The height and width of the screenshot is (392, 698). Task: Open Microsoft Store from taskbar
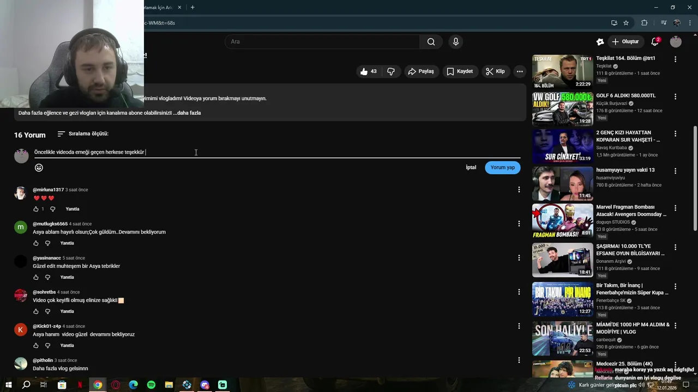click(x=62, y=385)
